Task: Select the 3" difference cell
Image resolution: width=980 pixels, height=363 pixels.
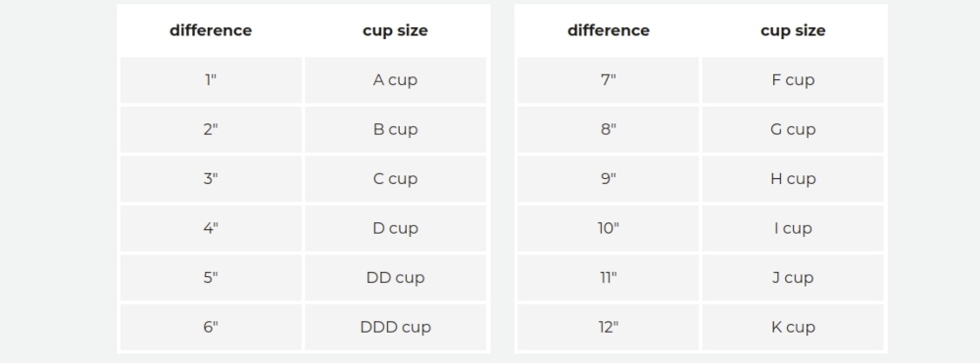Action: click(211, 178)
